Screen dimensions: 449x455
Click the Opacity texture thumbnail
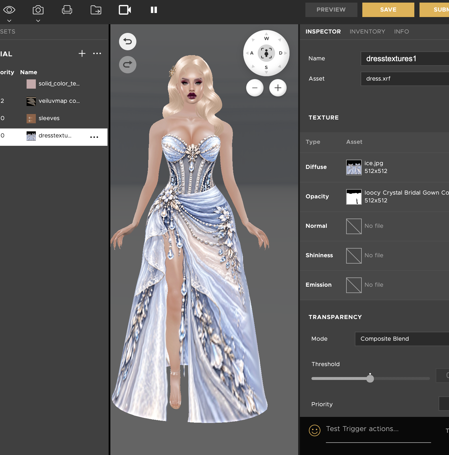pyautogui.click(x=354, y=197)
